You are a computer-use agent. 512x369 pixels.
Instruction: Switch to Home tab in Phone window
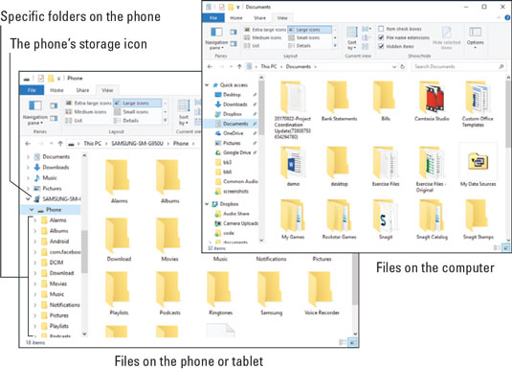tap(56, 90)
